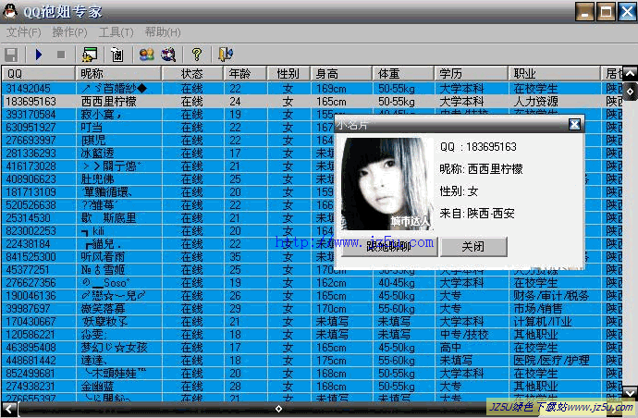Viewport: 638px width, 418px height.
Task: Select row with QQ 276693997
Action: tap(313, 141)
